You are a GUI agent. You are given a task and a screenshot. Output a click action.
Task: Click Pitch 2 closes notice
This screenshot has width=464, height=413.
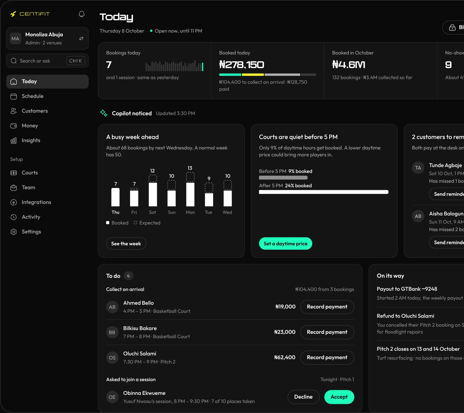click(420, 353)
